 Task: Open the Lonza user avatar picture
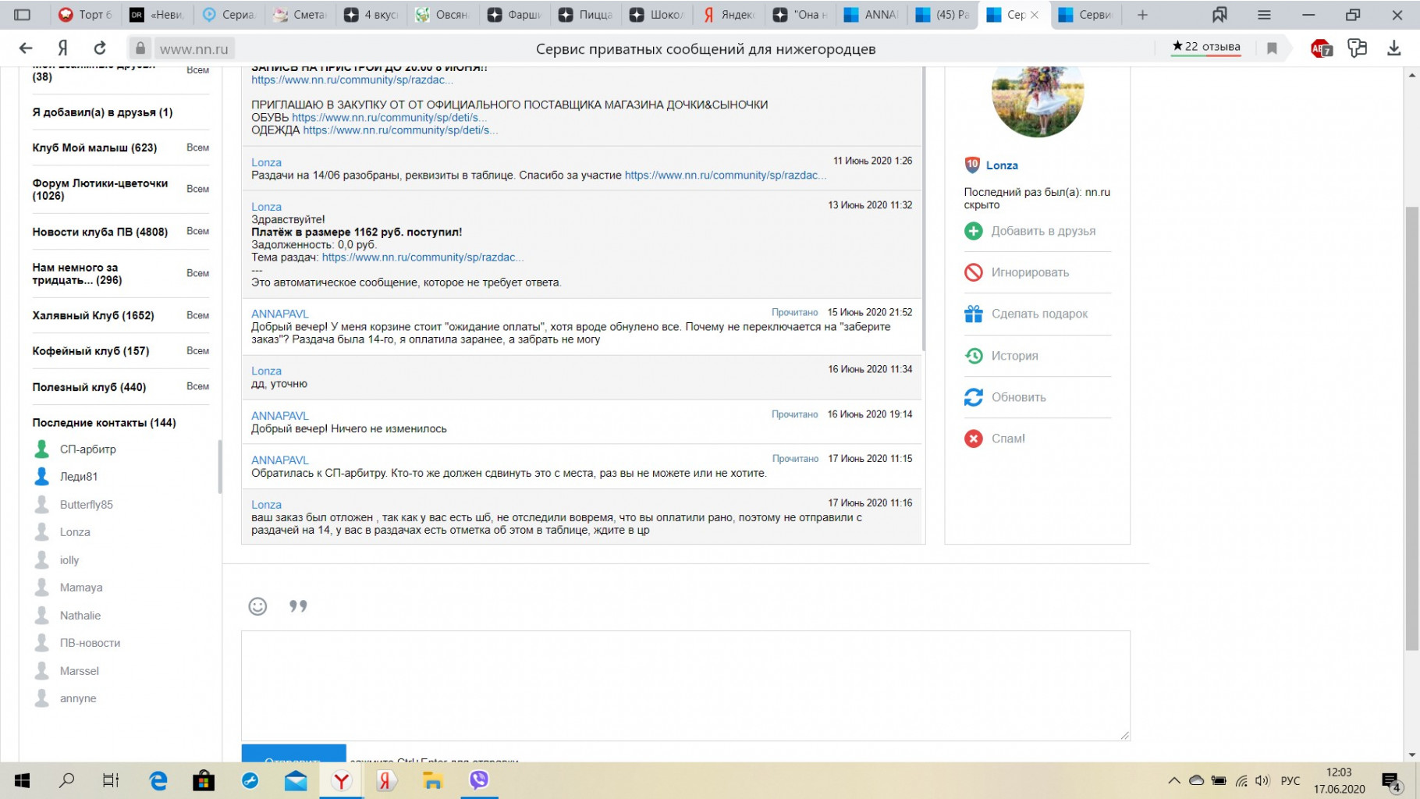tap(1037, 101)
